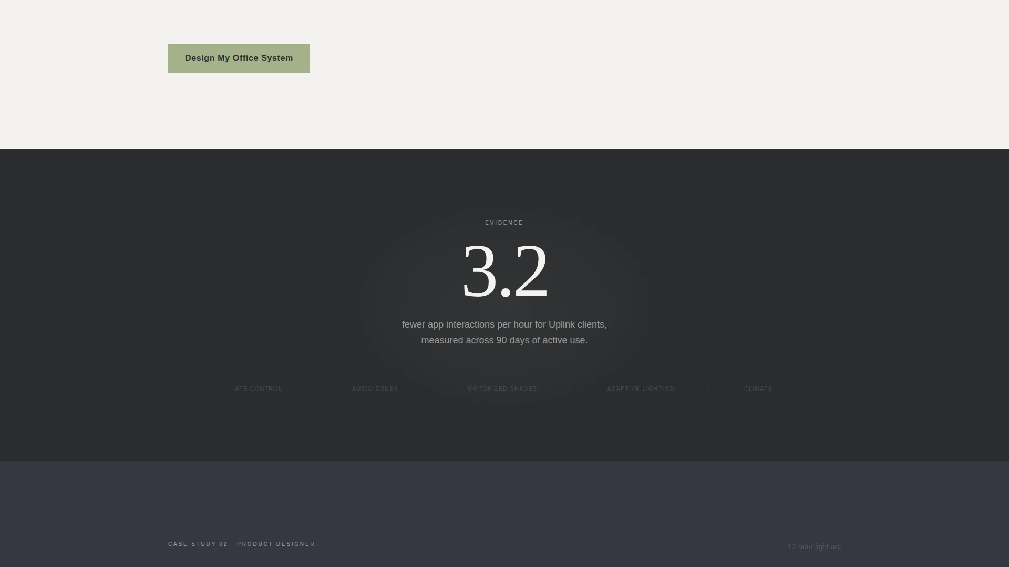Click the 'fewer app interactions per hour' description
The height and width of the screenshot is (567, 1009).
(x=504, y=332)
